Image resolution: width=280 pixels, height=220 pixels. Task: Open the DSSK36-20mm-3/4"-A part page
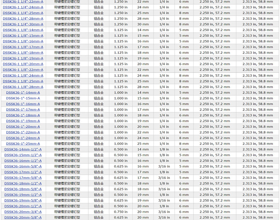pyautogui.click(x=23, y=211)
